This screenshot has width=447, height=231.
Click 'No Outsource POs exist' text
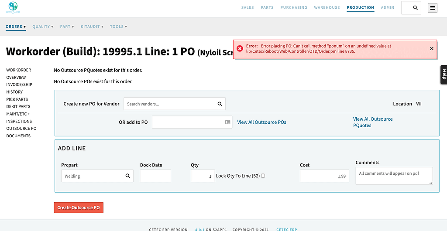(93, 82)
